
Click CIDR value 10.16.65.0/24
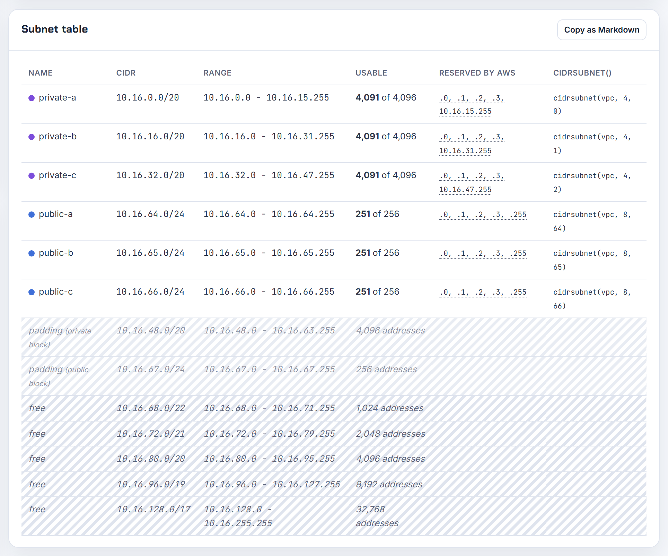click(x=150, y=253)
